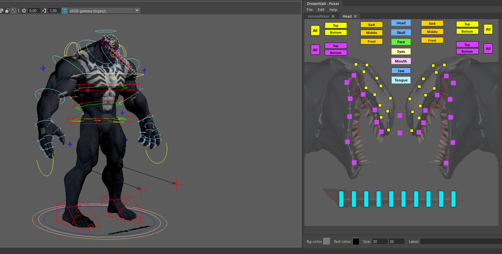Toggle the highlighted viewport toolbar icon
This screenshot has height=254, width=502.
coord(14,10)
